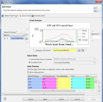Click the Next button
Image resolution: width=103 pixels, height=102 pixels.
(x=46, y=99)
